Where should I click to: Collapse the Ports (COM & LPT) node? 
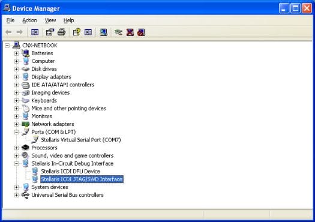coord(16,132)
